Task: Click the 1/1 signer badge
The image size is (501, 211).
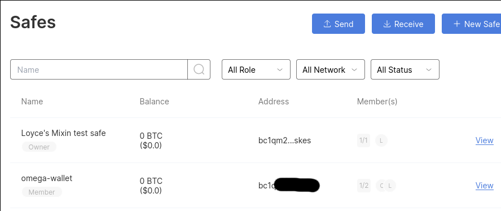Action: pyautogui.click(x=363, y=140)
